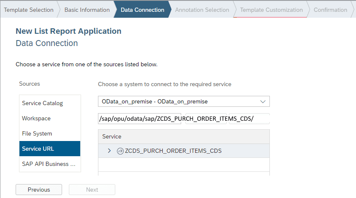Jump to the Annotation Selection step
Image resolution: width=356 pixels, height=198 pixels.
pyautogui.click(x=202, y=10)
